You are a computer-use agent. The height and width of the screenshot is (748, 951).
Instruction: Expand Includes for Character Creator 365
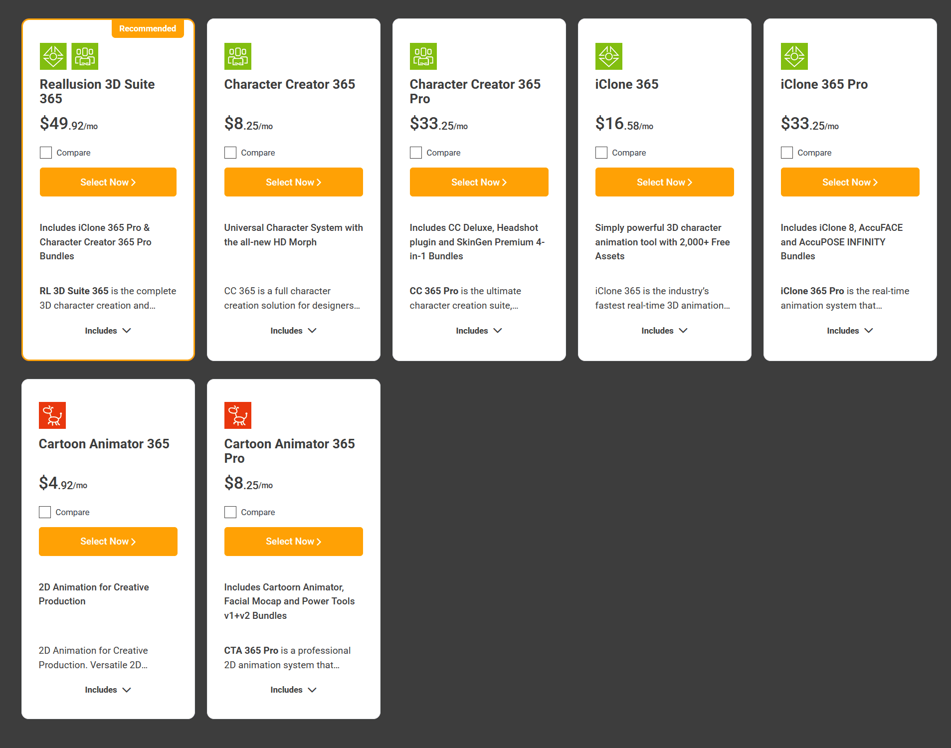pos(293,331)
